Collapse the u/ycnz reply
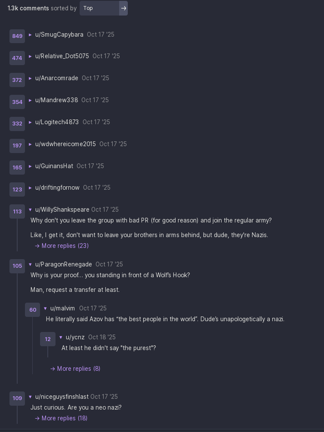324x432 pixels. click(x=61, y=338)
